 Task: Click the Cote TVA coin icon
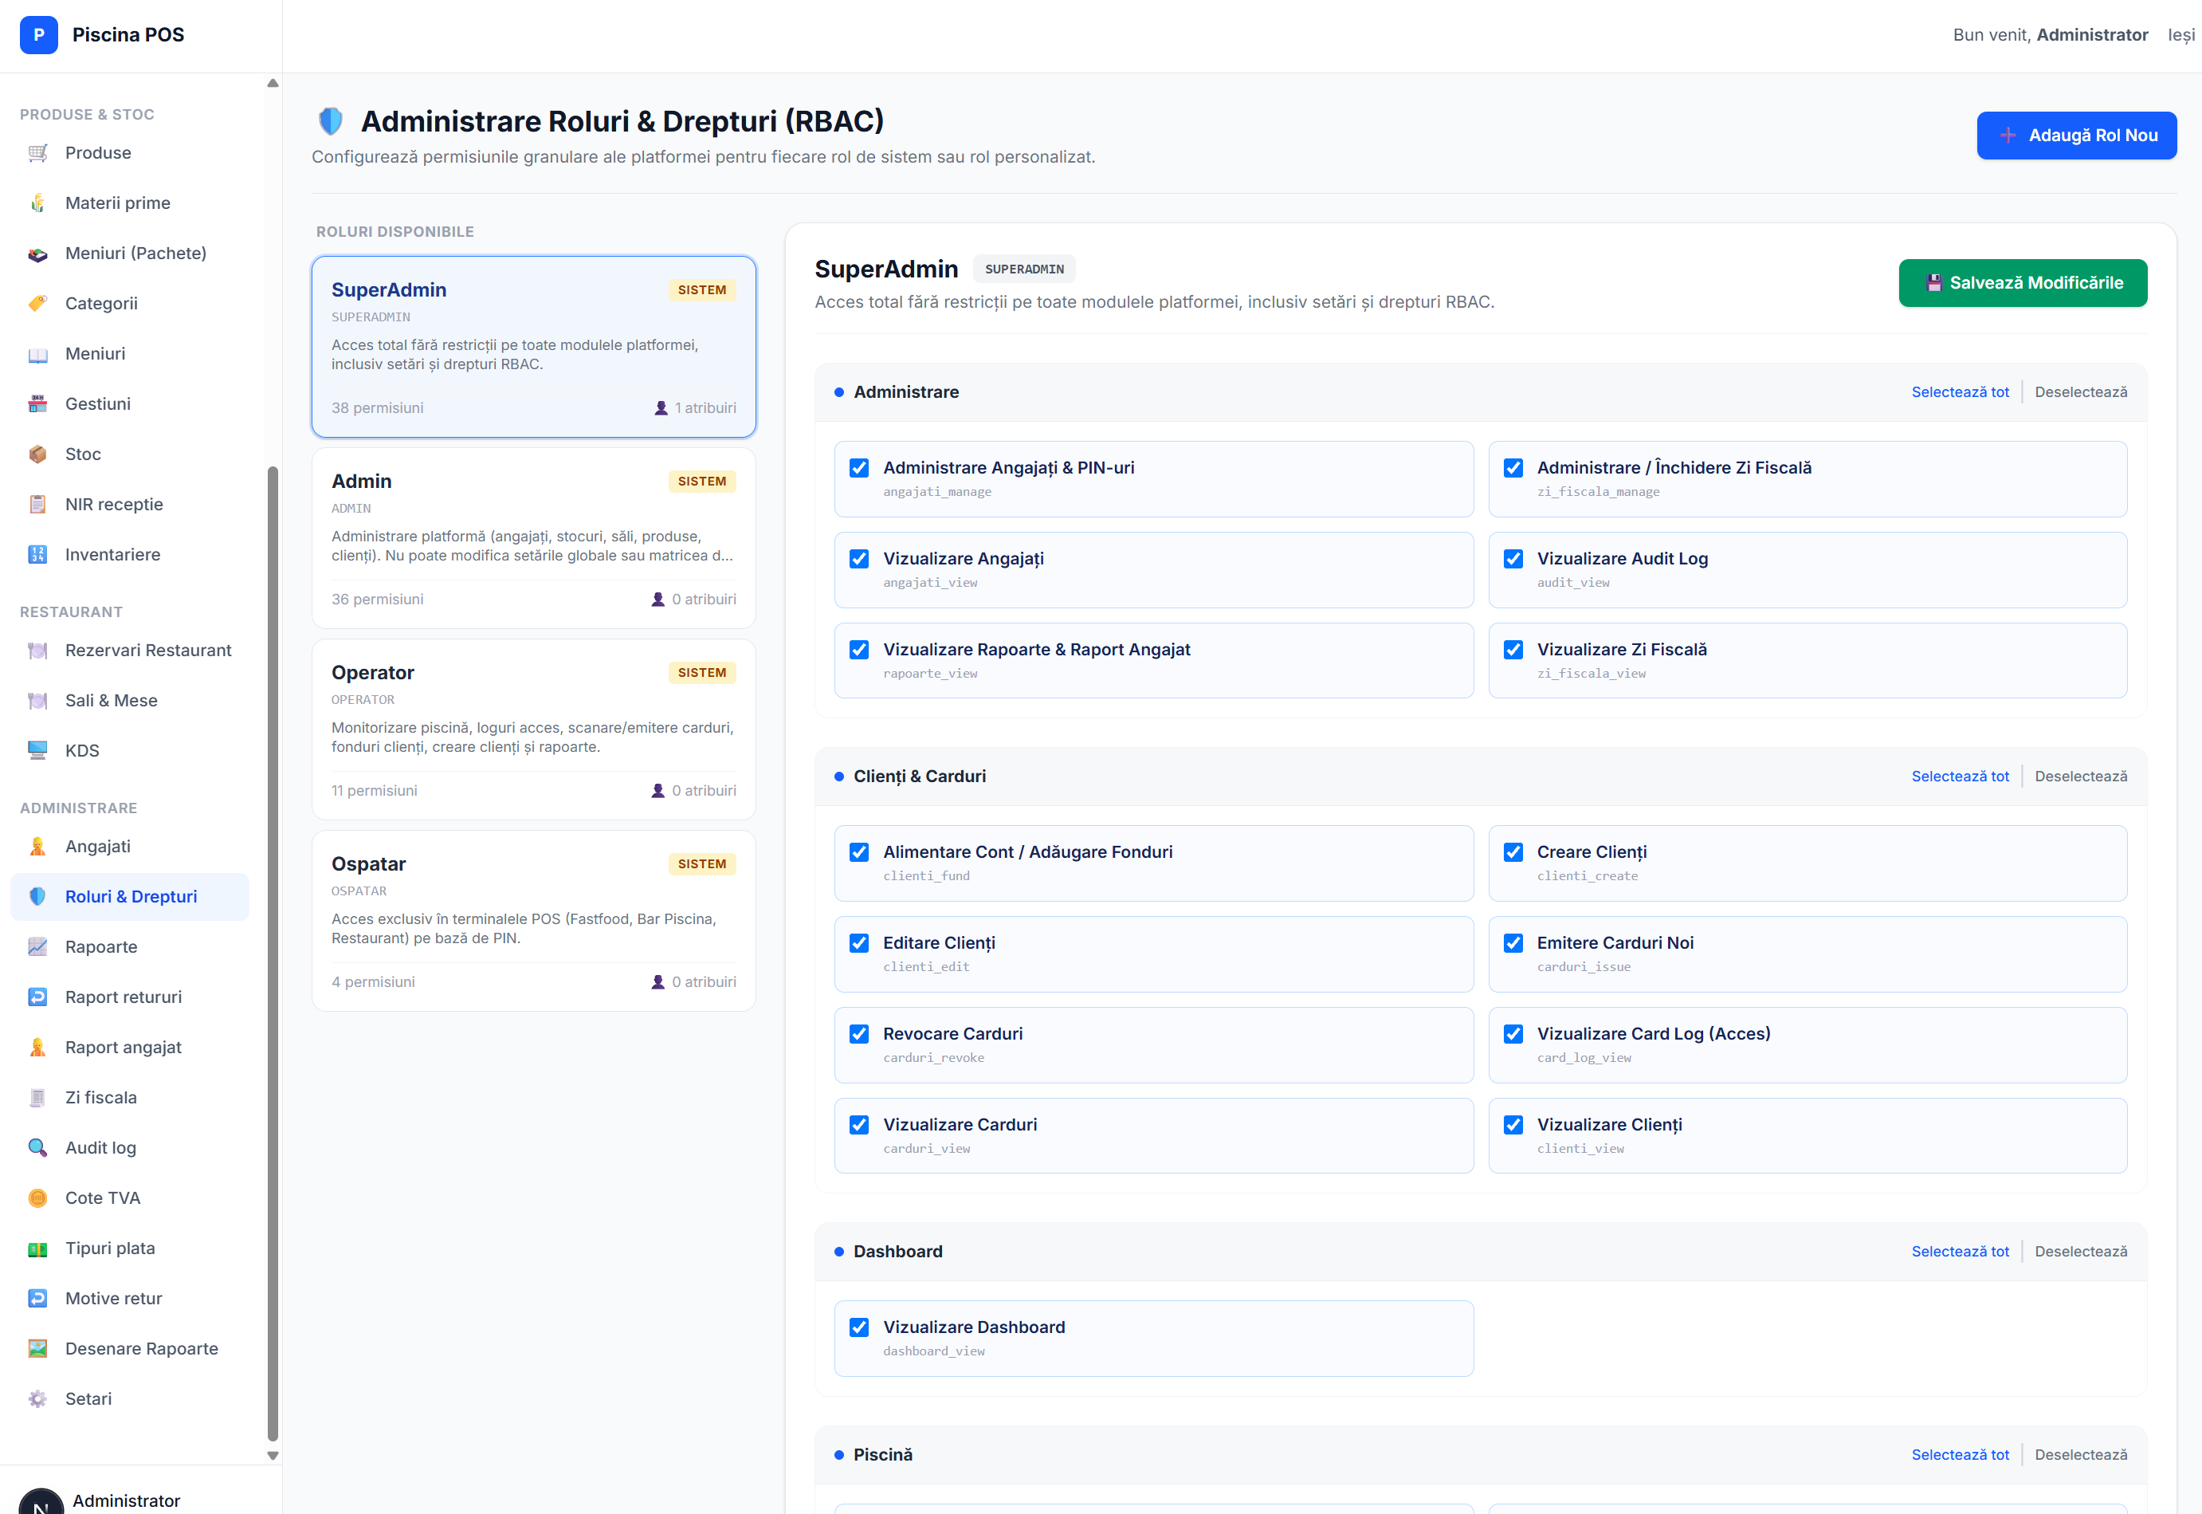click(x=38, y=1199)
